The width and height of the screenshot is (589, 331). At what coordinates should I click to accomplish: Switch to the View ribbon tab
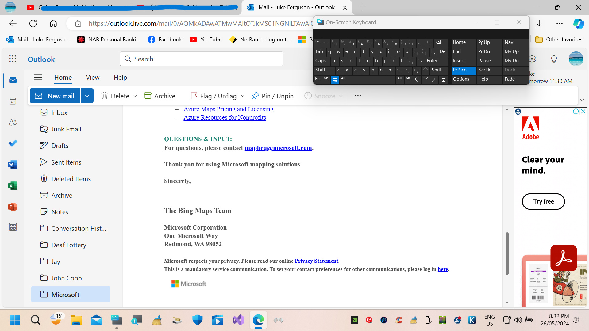(x=93, y=78)
